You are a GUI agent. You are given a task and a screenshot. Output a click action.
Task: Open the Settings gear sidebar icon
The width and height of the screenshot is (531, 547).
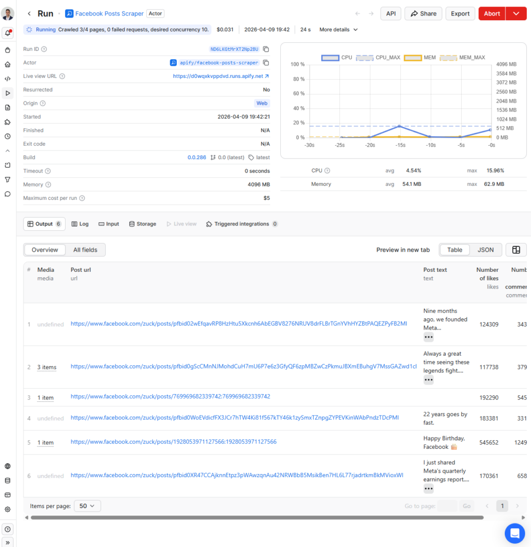tap(7, 509)
